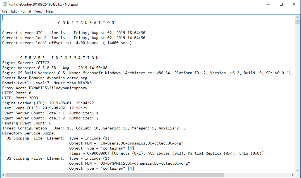
Task: Minimize the Notepad window
Action: [x=268, y=4]
